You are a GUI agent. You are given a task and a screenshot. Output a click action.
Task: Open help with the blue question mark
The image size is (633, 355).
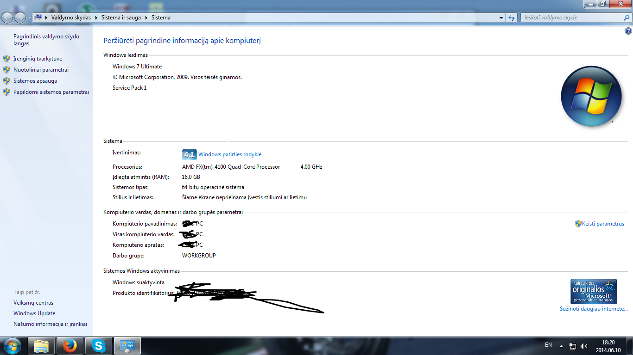[628, 31]
